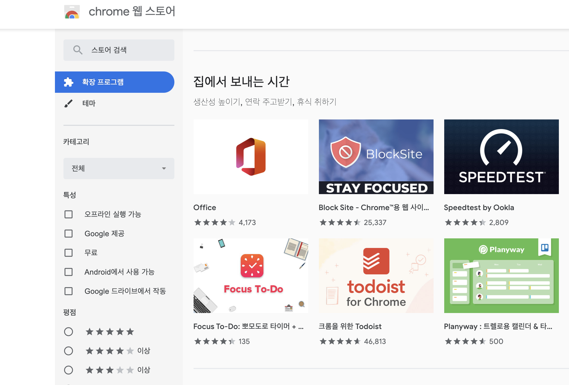
Task: Choose the four stars 이상 rating option
Action: 69,351
